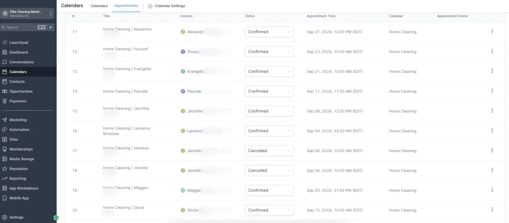Click the Calendar Settings gear icon
This screenshot has width=509, height=223.
150,6
